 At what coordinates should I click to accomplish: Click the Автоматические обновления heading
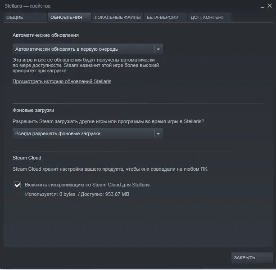(x=45, y=35)
